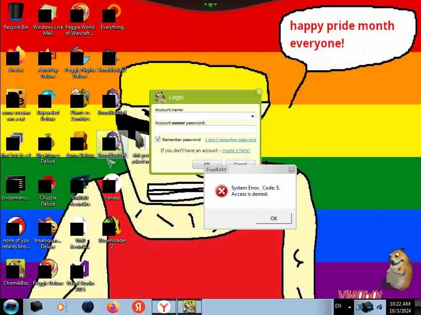Image resolution: width=421 pixels, height=315 pixels.
Task: Open Insaniquarium Deluxe desktop icon
Action: tap(48, 233)
